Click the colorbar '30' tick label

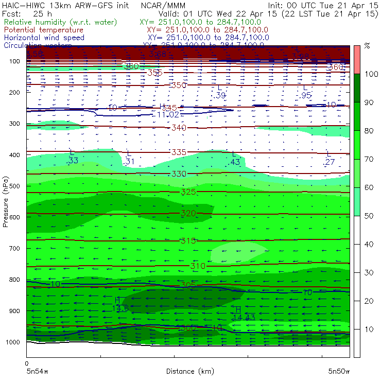(369, 272)
